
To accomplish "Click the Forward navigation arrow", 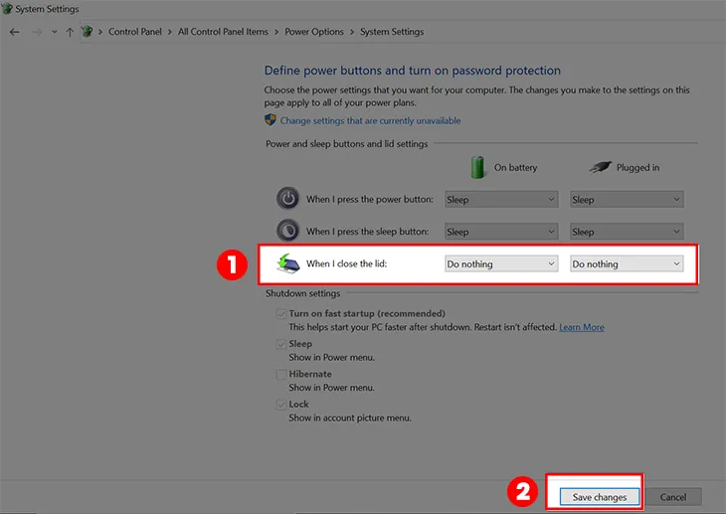I will click(37, 32).
